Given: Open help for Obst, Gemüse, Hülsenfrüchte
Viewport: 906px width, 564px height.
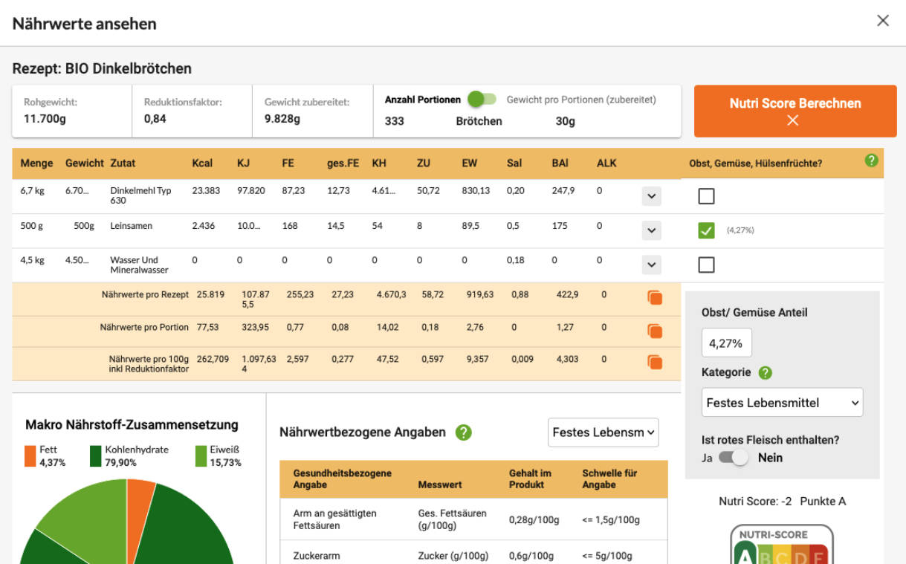Looking at the screenshot, I should [x=872, y=160].
